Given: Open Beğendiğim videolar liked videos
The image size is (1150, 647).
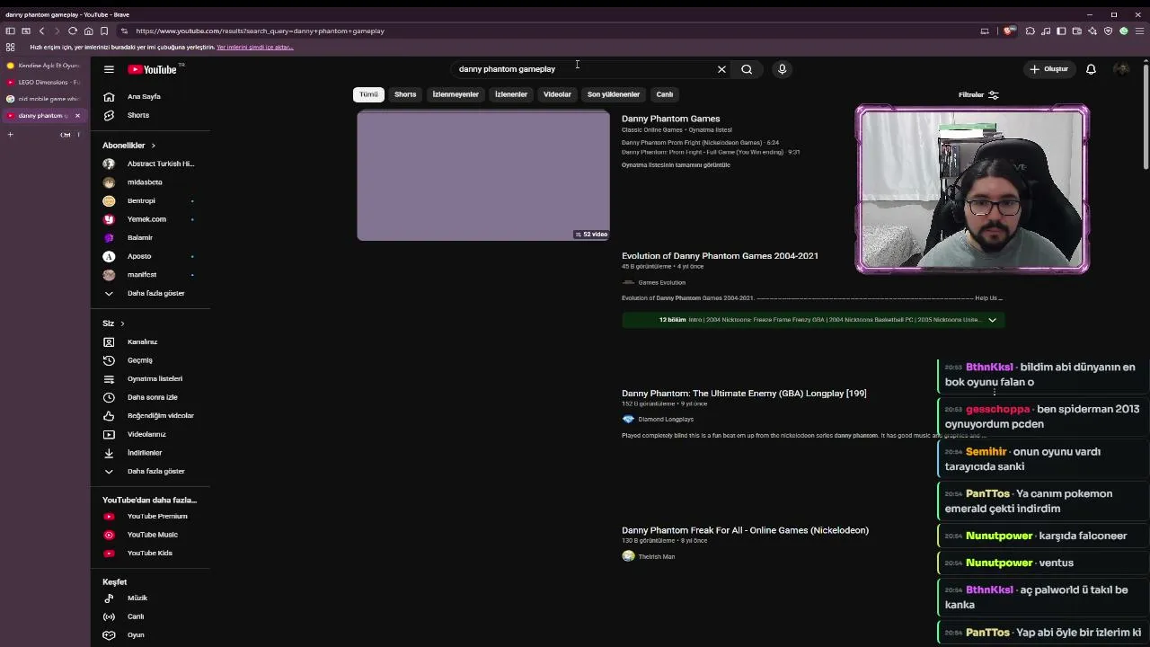Looking at the screenshot, I should click(151, 415).
